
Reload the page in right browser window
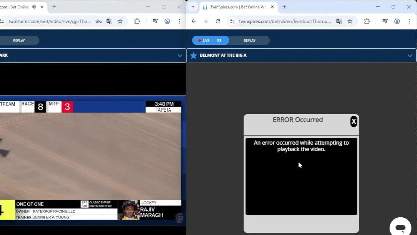218,21
